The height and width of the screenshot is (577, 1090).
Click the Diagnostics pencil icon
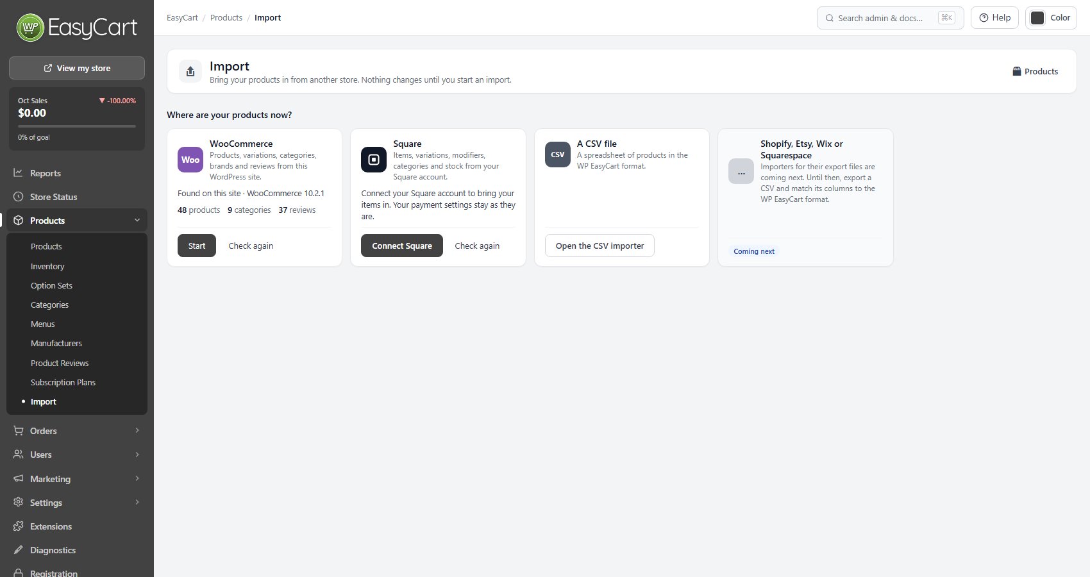pyautogui.click(x=19, y=550)
